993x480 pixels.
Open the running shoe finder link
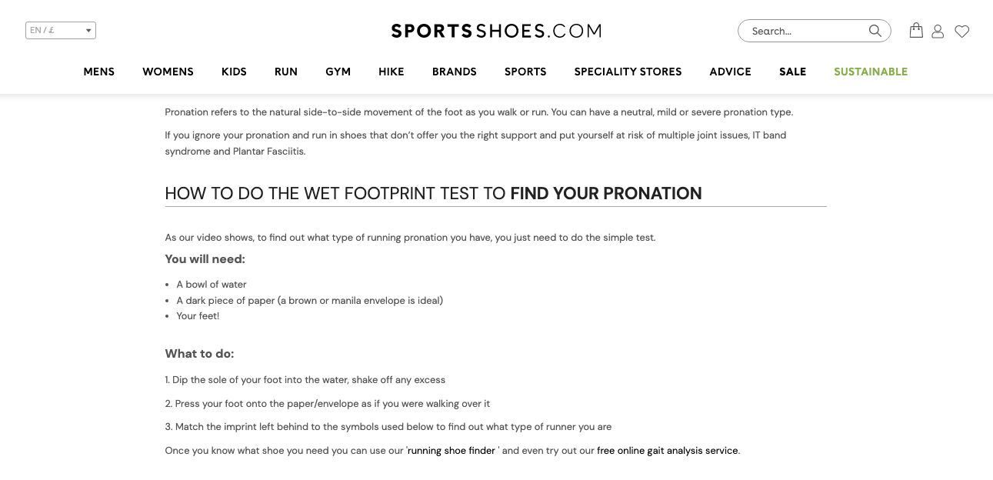pos(451,451)
